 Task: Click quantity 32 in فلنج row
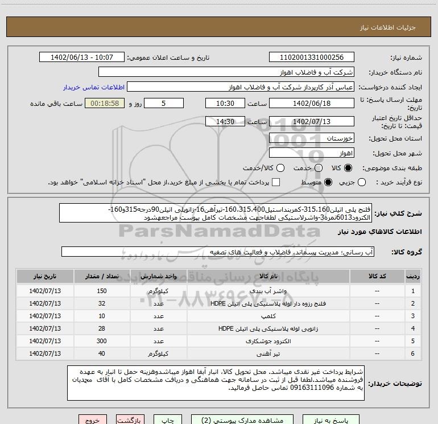pos(102,303)
